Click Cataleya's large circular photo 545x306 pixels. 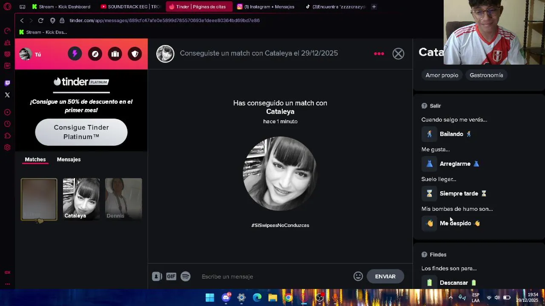coord(280,173)
